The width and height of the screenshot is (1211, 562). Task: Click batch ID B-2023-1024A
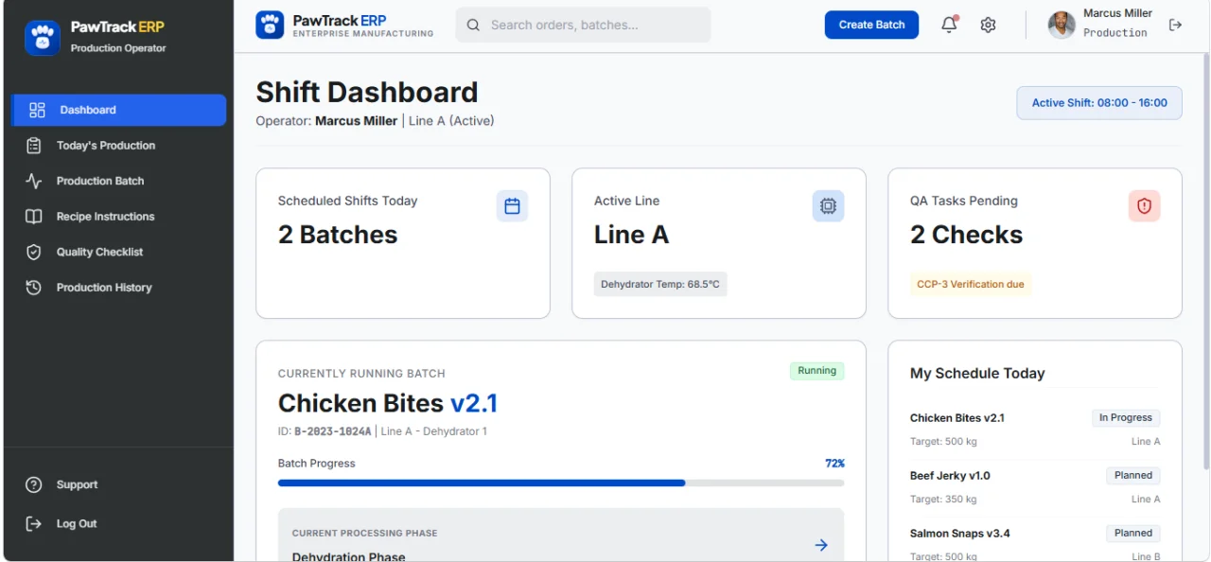pyautogui.click(x=333, y=431)
